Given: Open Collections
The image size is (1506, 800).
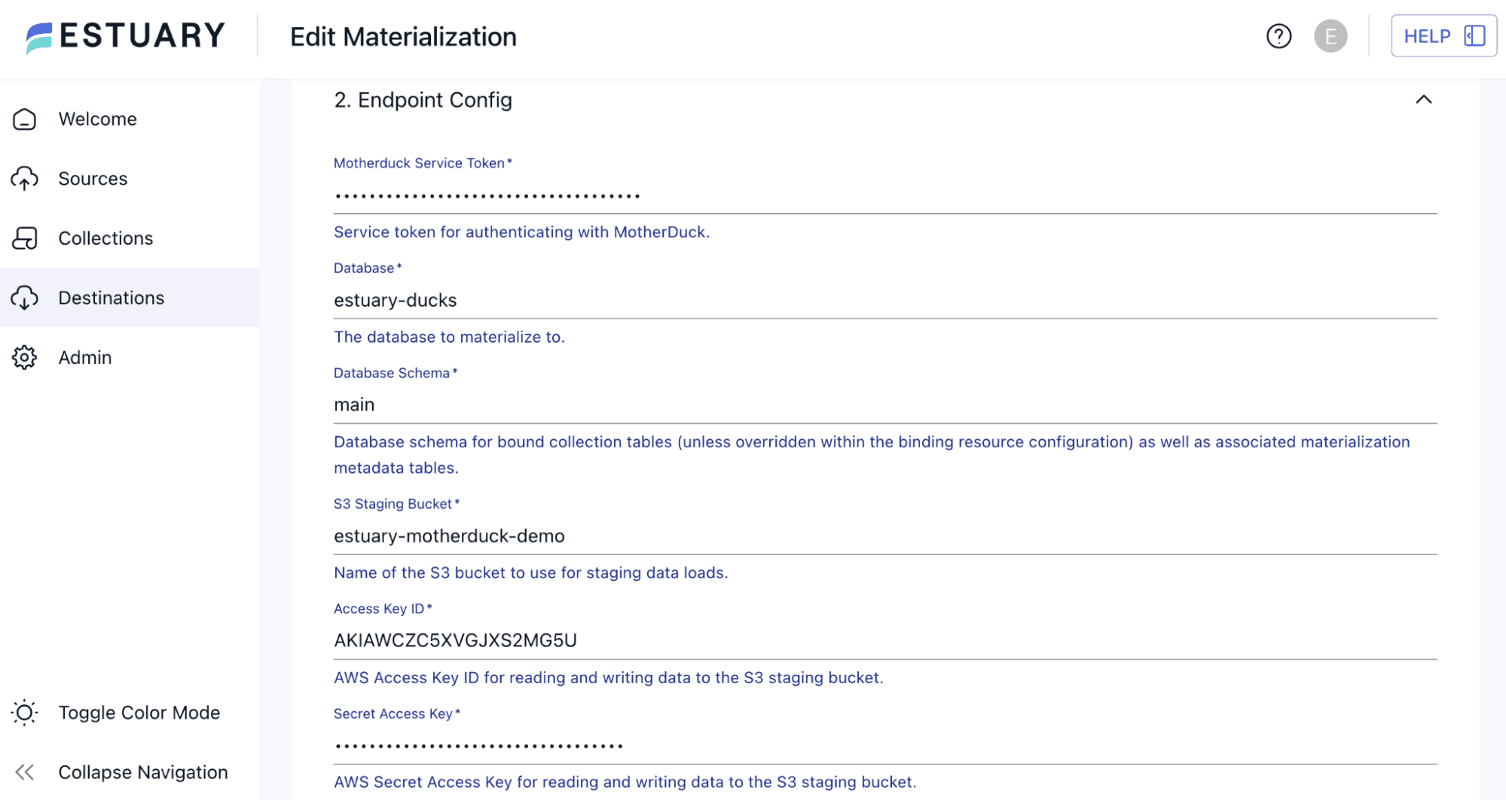Looking at the screenshot, I should [x=130, y=238].
